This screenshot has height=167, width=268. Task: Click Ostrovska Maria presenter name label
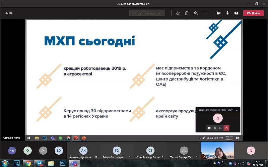click(x=11, y=138)
